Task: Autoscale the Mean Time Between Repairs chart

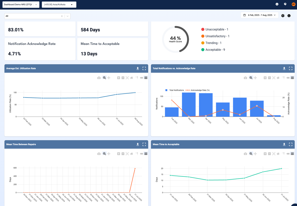Action: (x=127, y=154)
